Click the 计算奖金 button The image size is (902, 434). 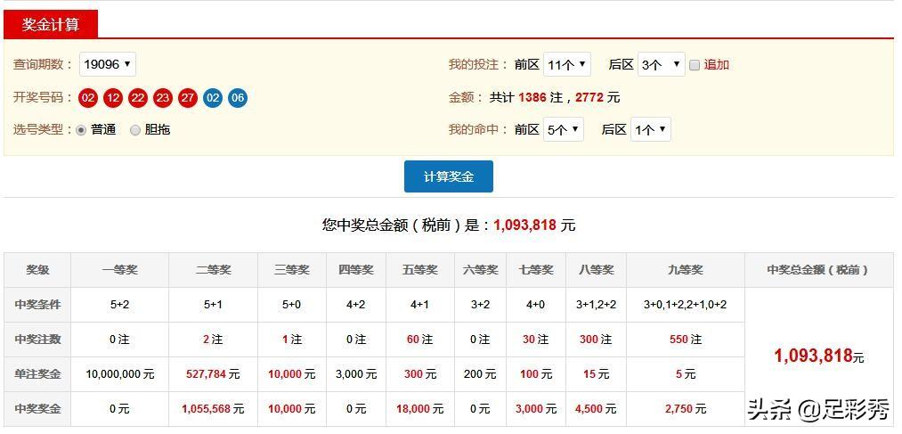coord(449,176)
